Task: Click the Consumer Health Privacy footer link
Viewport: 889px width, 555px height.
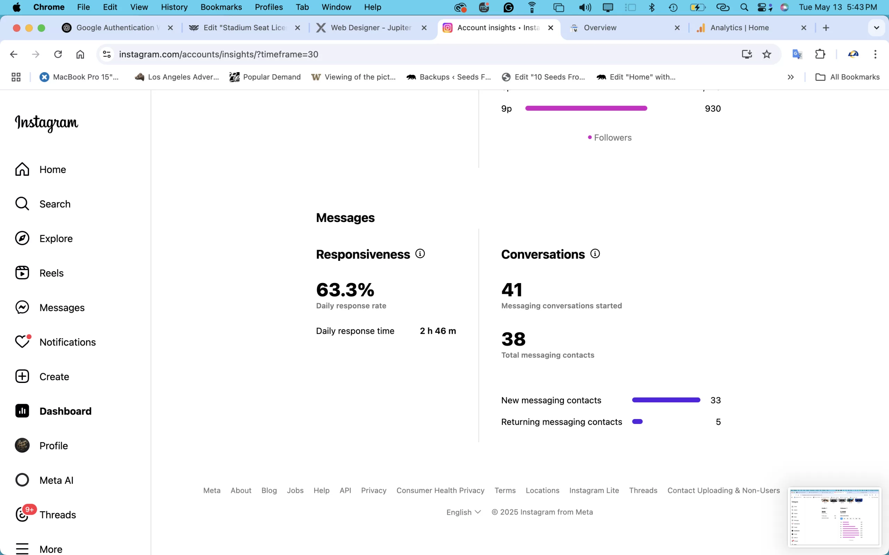Action: click(440, 490)
